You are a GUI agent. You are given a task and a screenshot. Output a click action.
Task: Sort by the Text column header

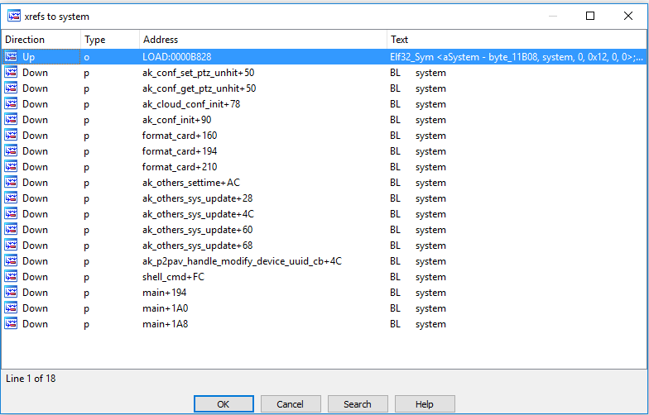517,40
